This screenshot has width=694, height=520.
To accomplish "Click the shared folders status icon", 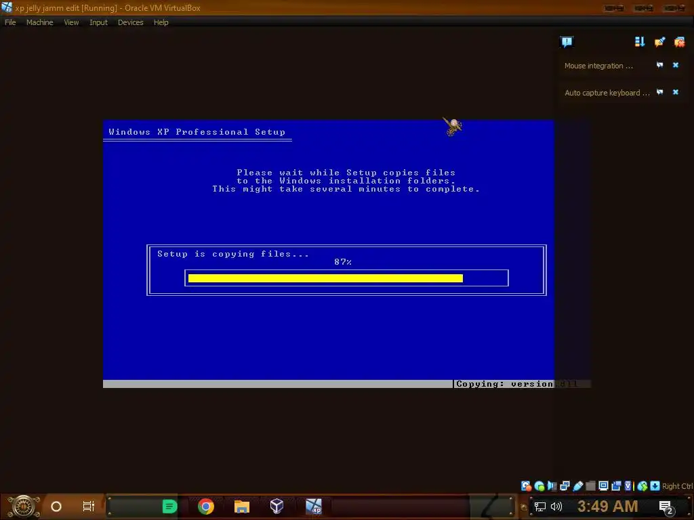I will (590, 486).
